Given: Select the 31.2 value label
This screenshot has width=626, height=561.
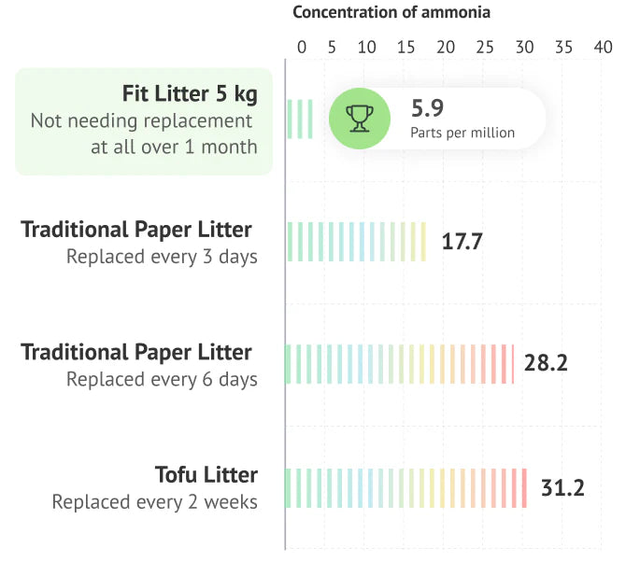Looking at the screenshot, I should [562, 487].
